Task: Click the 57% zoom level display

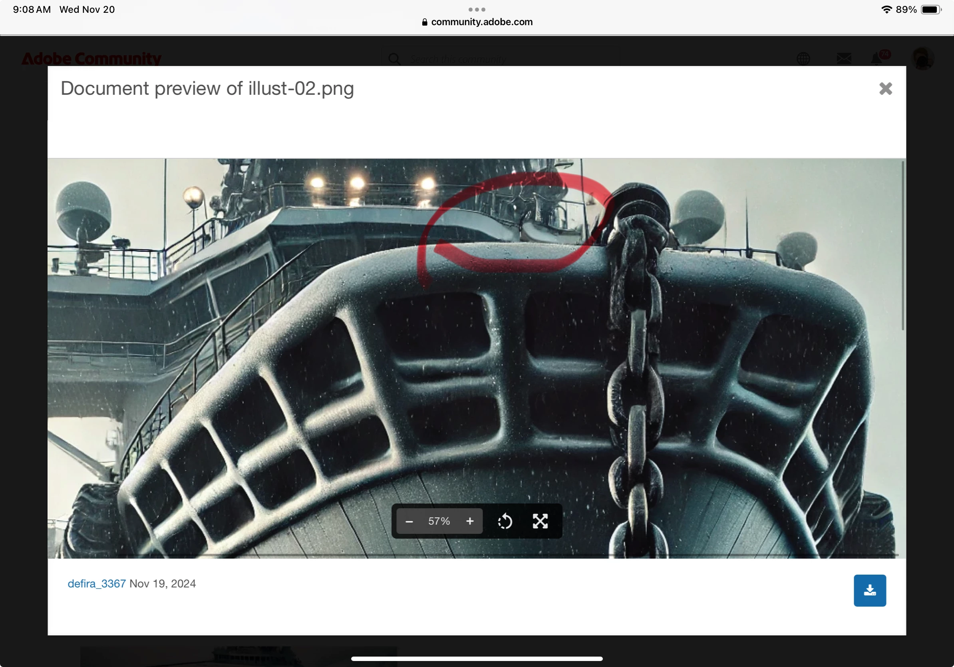Action: click(439, 521)
